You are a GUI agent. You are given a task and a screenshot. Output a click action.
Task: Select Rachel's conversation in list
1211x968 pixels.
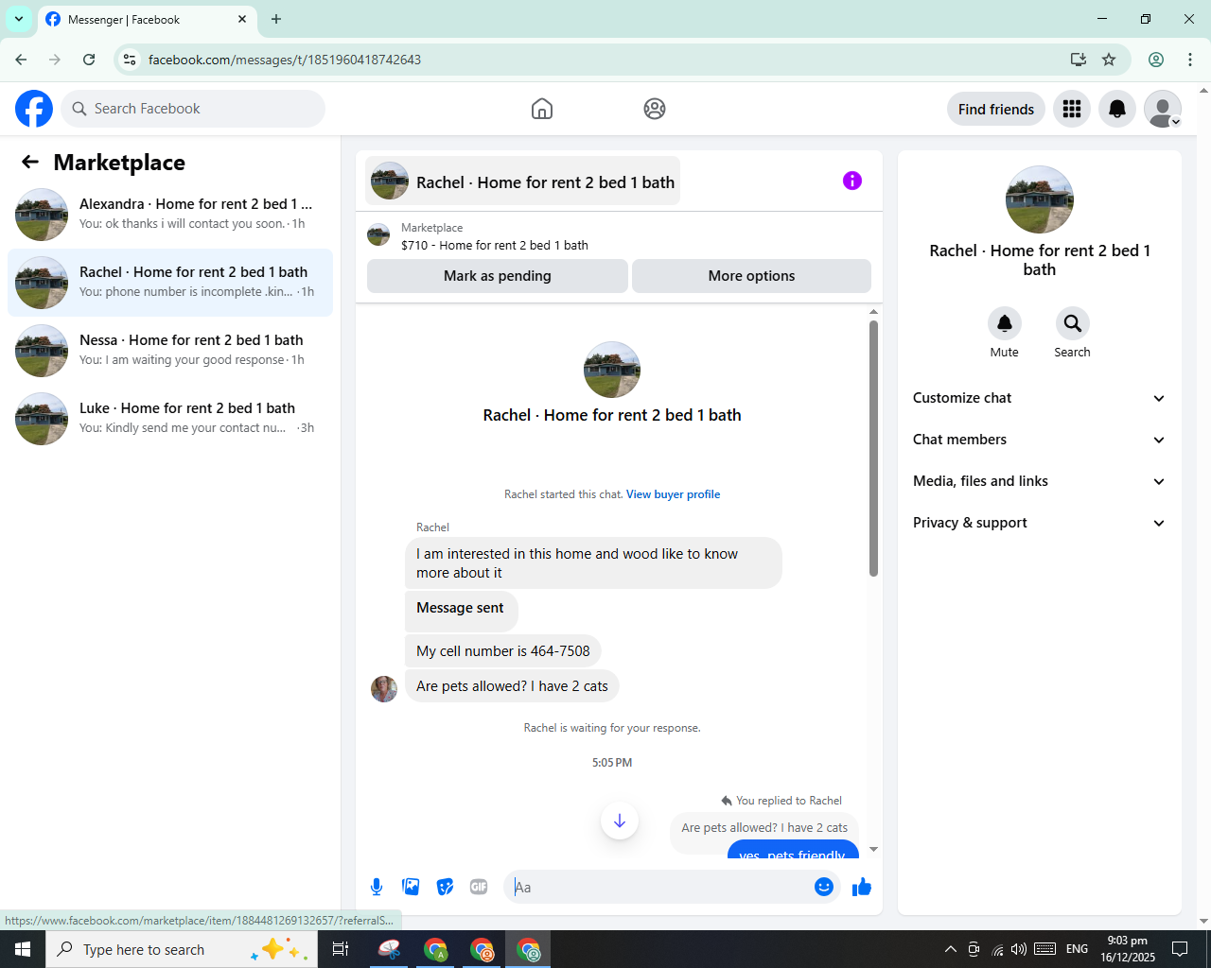coord(170,283)
